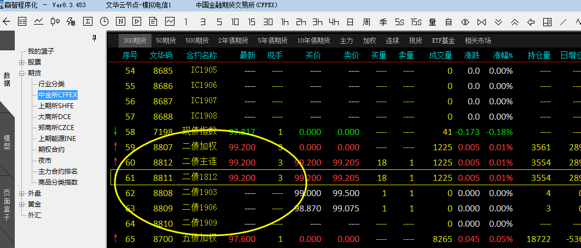Expand the 股票 tree node
This screenshot has height=248, width=581.
tap(21, 62)
